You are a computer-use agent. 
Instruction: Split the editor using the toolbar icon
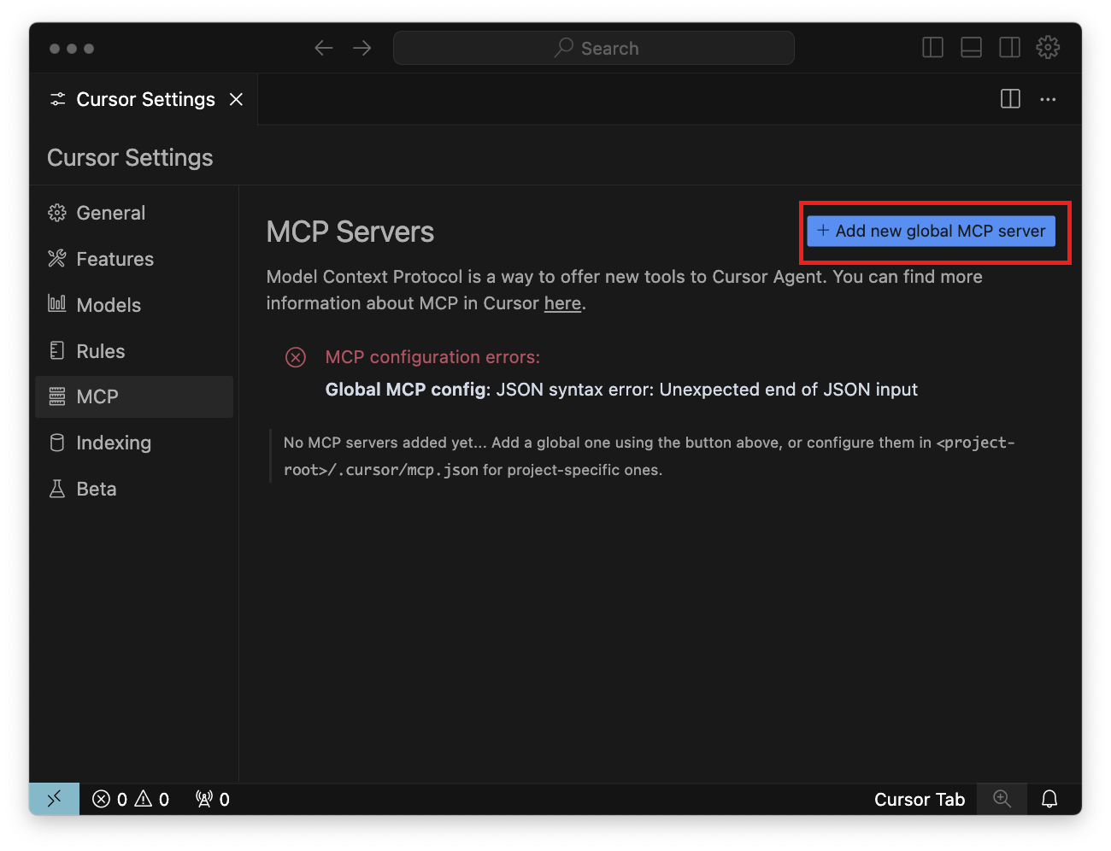point(1009,99)
